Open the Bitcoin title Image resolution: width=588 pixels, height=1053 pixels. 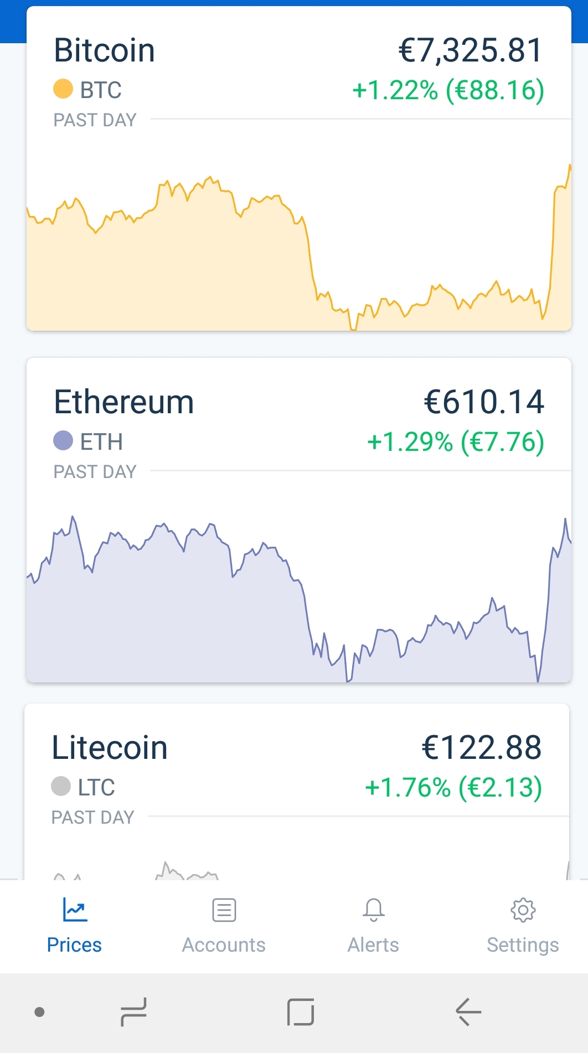[104, 50]
